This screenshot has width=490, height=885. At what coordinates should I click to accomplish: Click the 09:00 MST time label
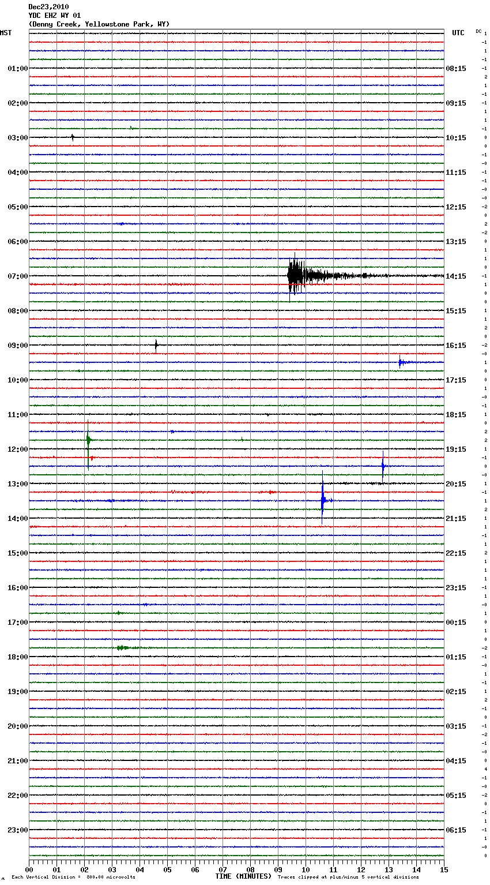click(x=18, y=346)
